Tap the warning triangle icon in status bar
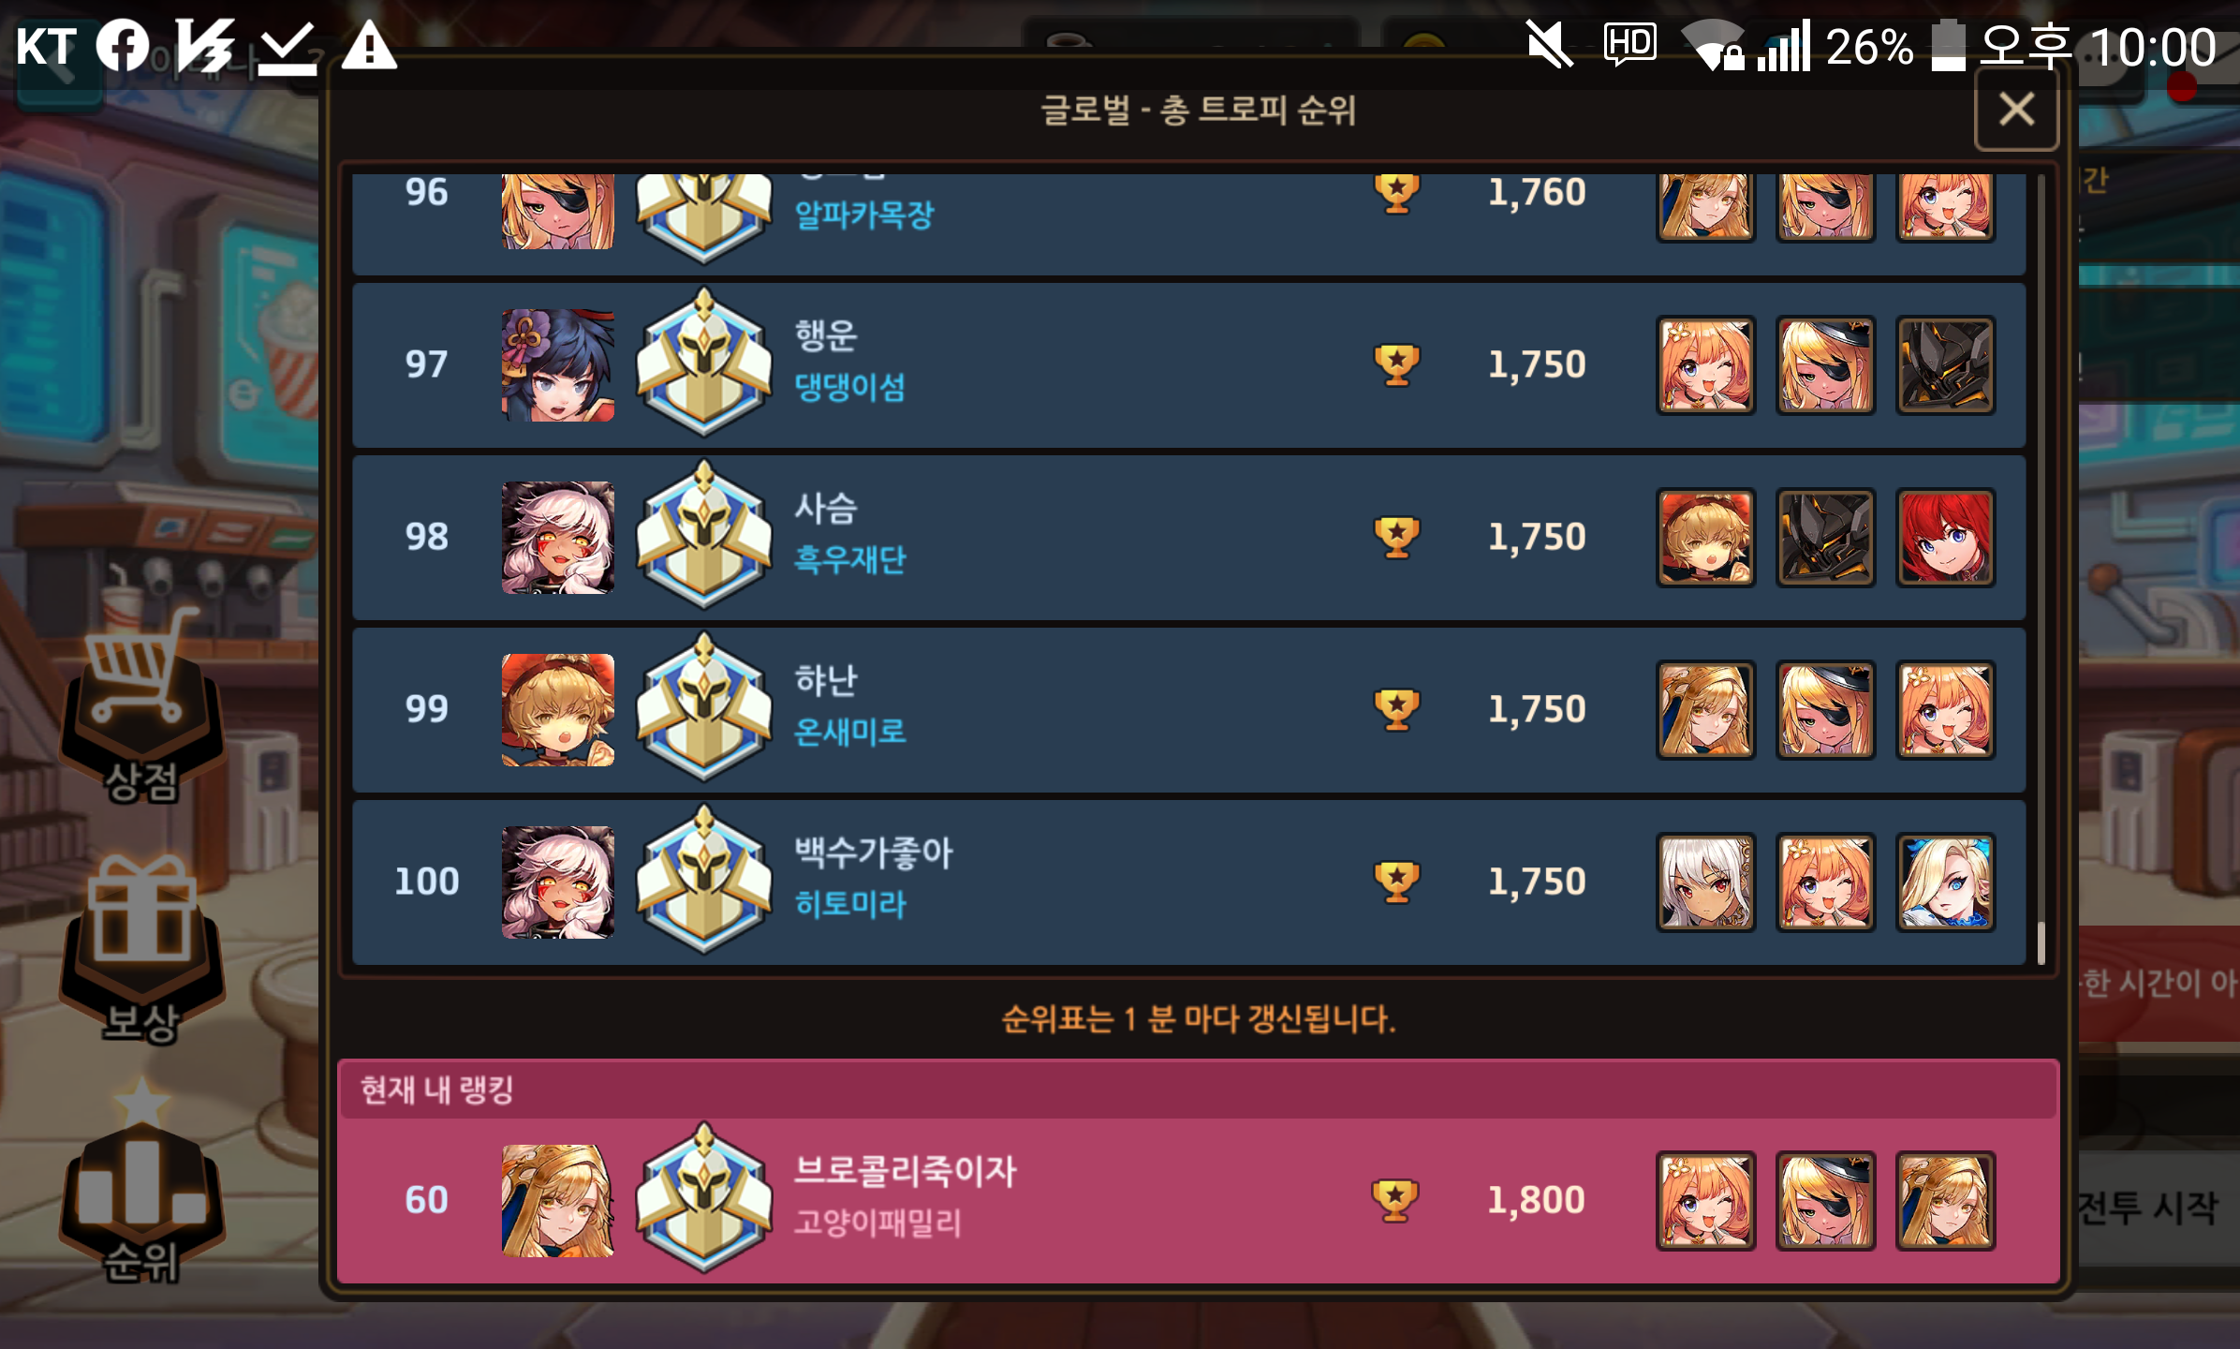 coord(369,47)
